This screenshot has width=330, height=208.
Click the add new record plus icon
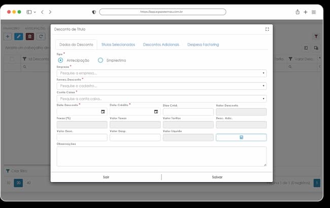[x=8, y=36]
